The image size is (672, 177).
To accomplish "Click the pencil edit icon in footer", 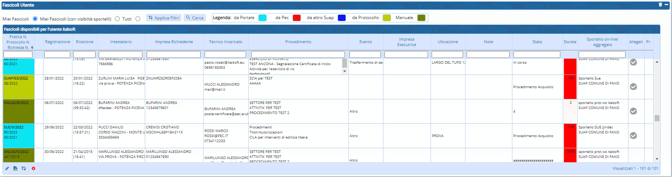I will pos(7,168).
